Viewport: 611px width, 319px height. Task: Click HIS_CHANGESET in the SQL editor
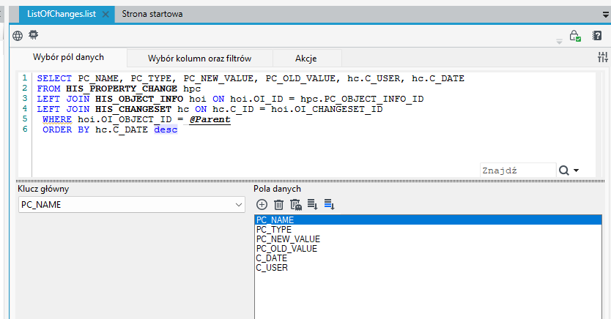[133, 109]
